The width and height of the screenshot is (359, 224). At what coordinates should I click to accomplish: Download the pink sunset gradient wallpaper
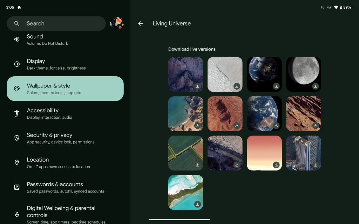(x=276, y=165)
